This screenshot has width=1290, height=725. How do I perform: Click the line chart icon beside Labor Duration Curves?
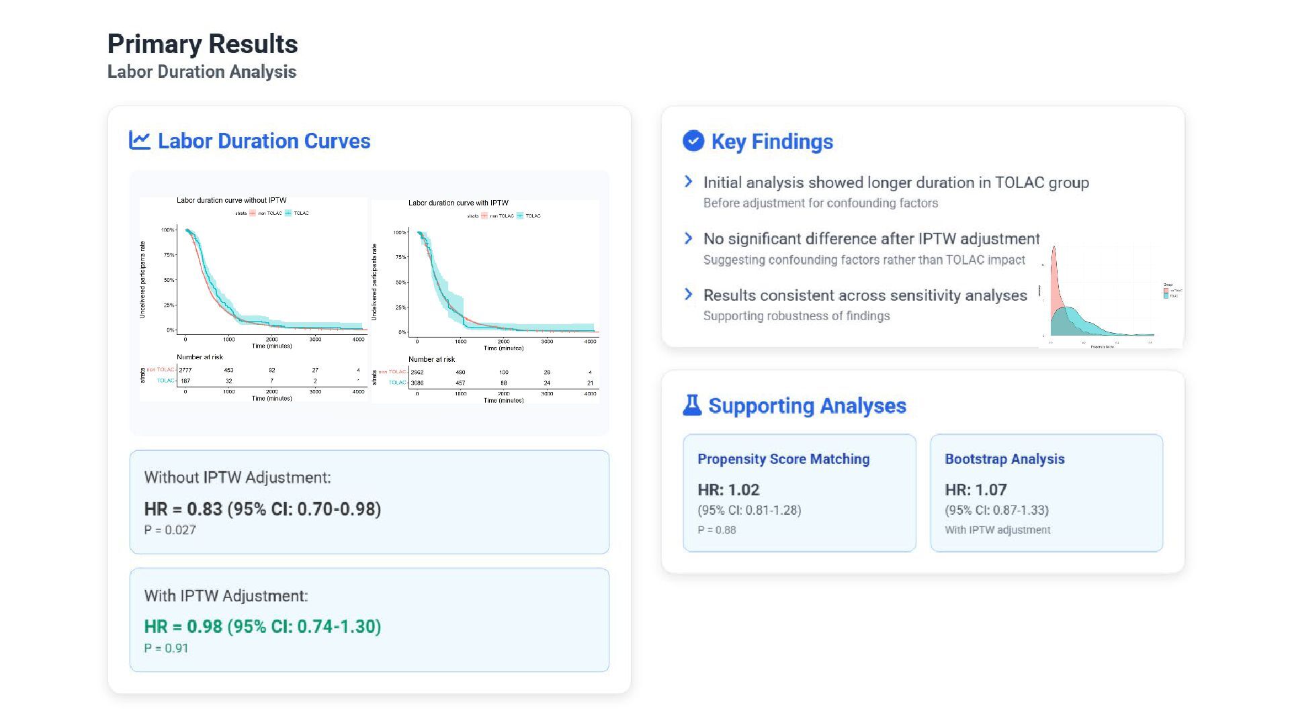tap(139, 140)
